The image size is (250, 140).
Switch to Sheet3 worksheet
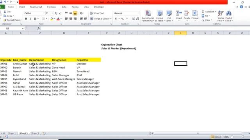tap(35, 133)
